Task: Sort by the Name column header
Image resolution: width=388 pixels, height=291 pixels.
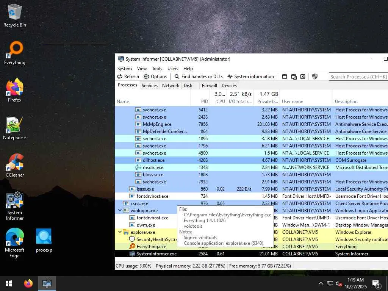Action: coord(153,98)
